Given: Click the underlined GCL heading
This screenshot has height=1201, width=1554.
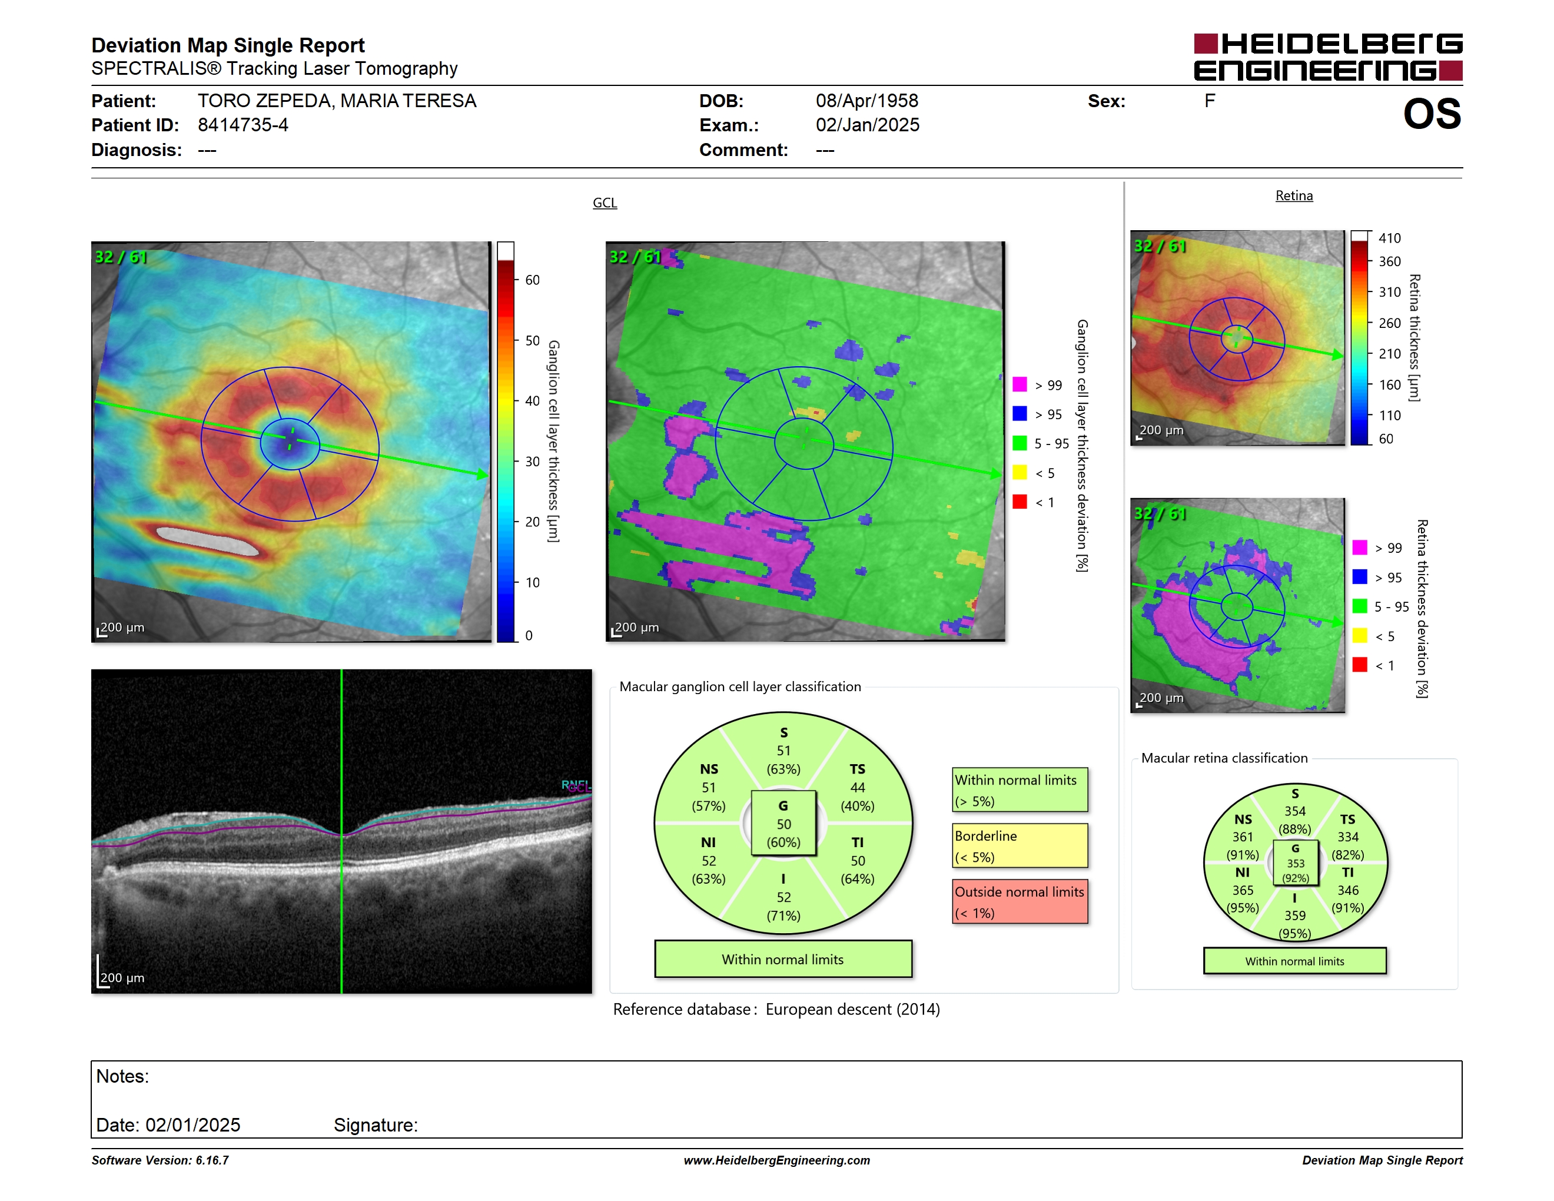Looking at the screenshot, I should click(605, 203).
